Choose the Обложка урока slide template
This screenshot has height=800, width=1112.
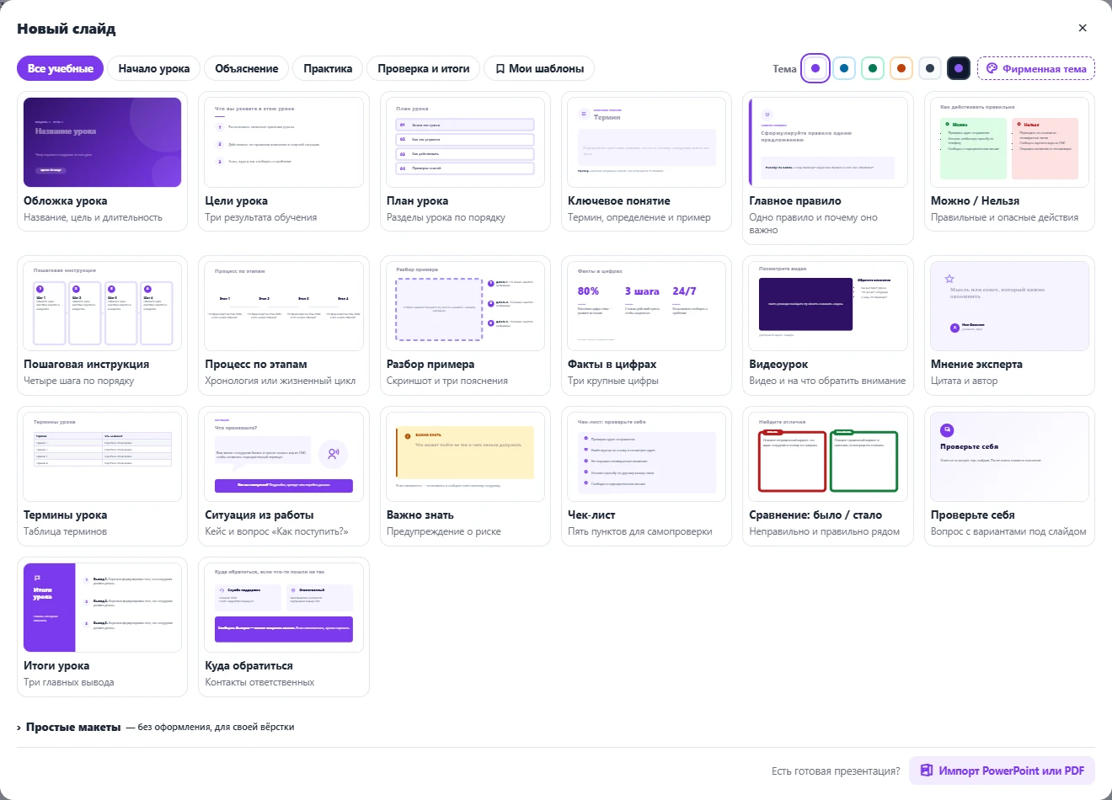pos(102,161)
